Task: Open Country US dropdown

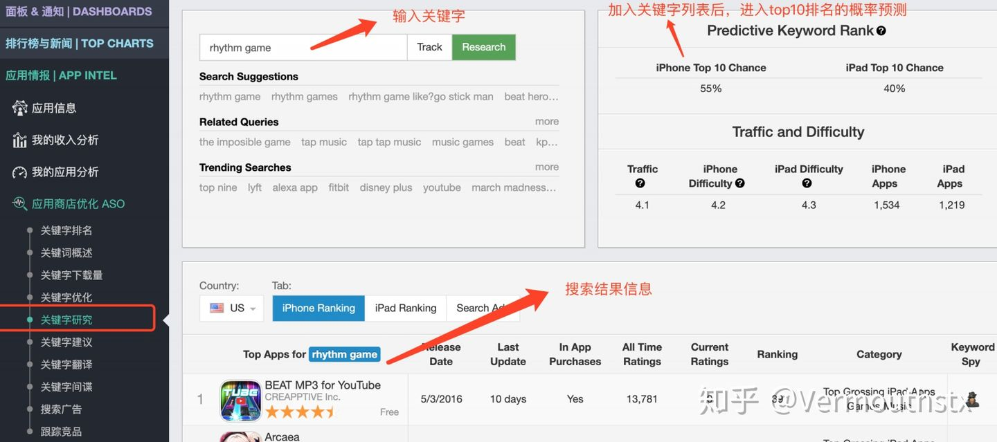Action: click(231, 308)
